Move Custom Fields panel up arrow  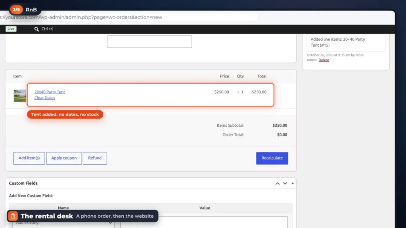(x=278, y=183)
